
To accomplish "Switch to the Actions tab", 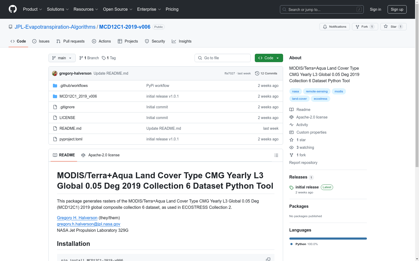I will pos(101,41).
